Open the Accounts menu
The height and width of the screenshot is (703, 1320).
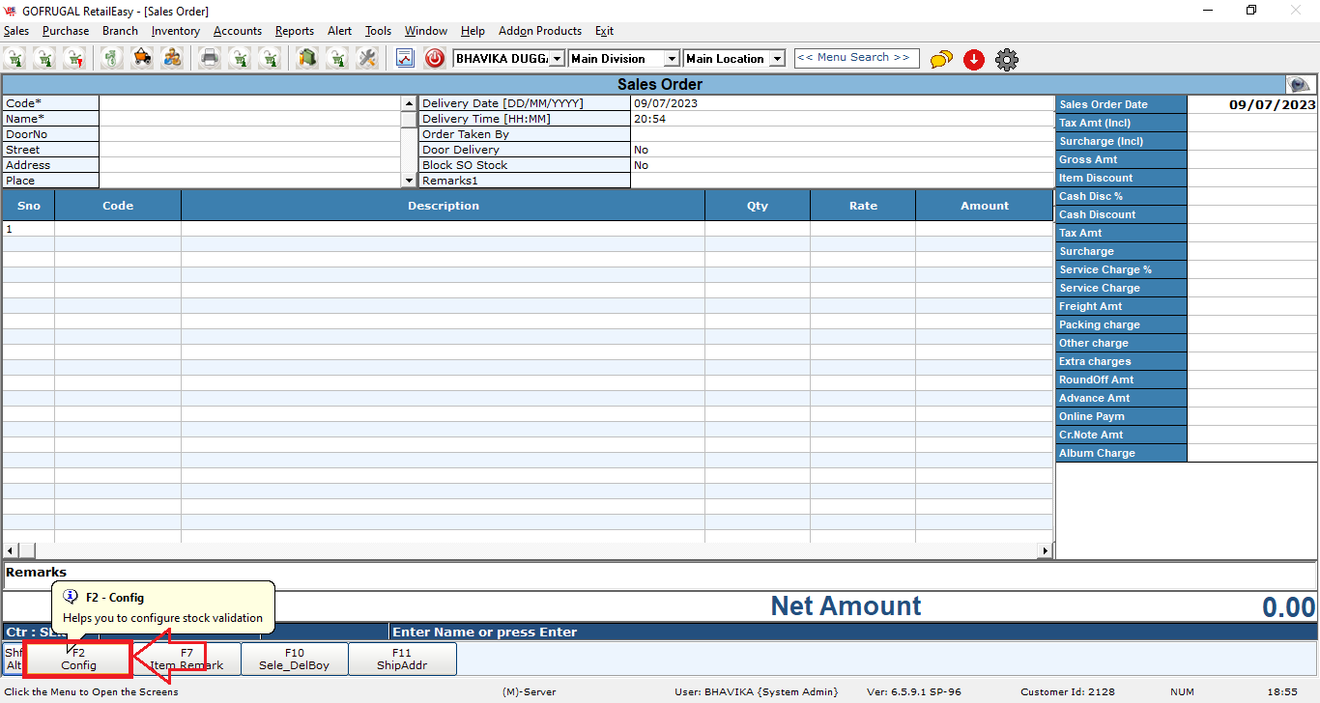(x=238, y=31)
